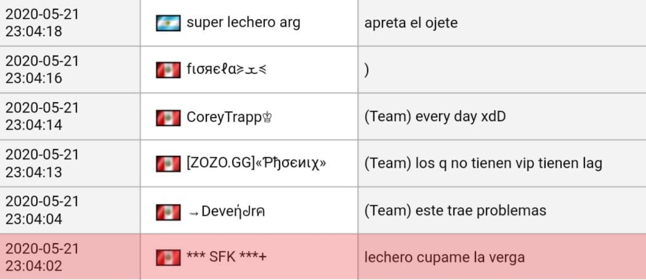
Task: Click the flag in the *** SFK ***+ row
Action: (x=168, y=257)
